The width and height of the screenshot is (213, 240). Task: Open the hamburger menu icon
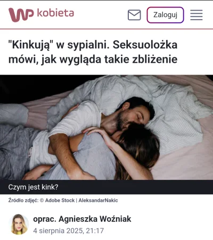click(196, 15)
